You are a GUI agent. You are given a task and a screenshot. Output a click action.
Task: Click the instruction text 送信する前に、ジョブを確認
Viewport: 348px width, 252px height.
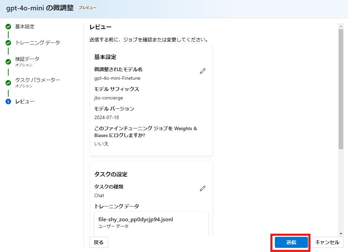tap(149, 40)
